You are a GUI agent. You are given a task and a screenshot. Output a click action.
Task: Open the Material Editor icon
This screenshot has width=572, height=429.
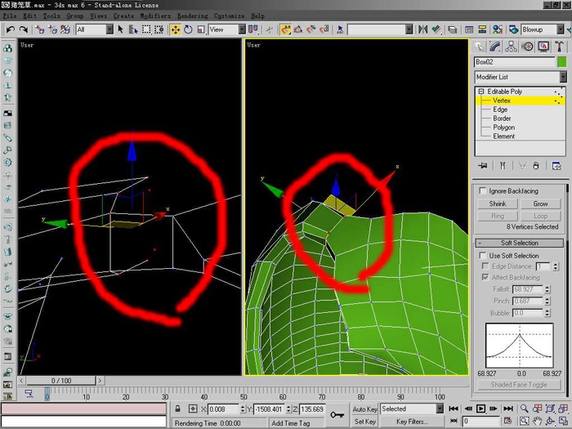coord(498,29)
